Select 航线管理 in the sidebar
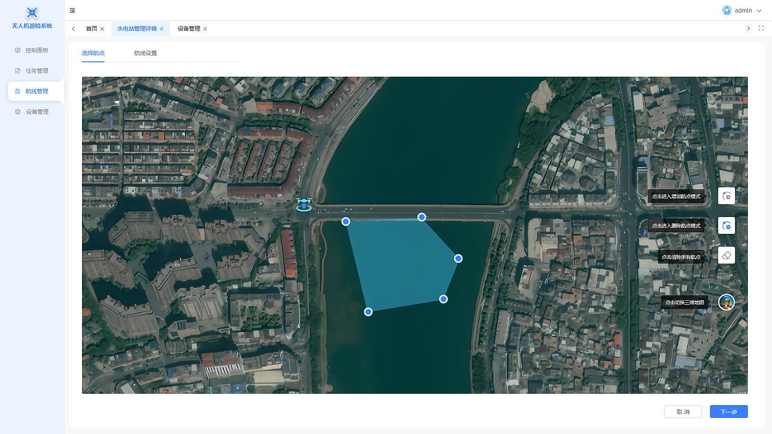This screenshot has width=772, height=434. 36,91
